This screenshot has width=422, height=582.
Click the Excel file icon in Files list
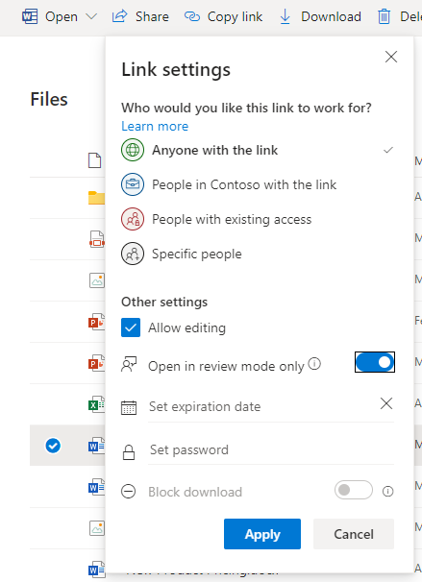tap(96, 404)
